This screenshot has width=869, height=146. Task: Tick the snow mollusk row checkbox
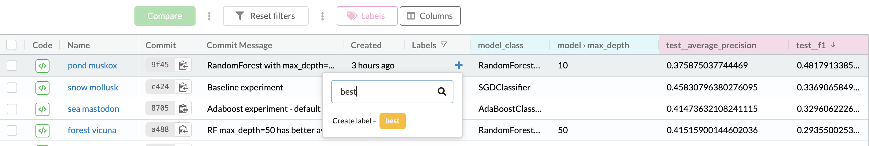tap(12, 88)
